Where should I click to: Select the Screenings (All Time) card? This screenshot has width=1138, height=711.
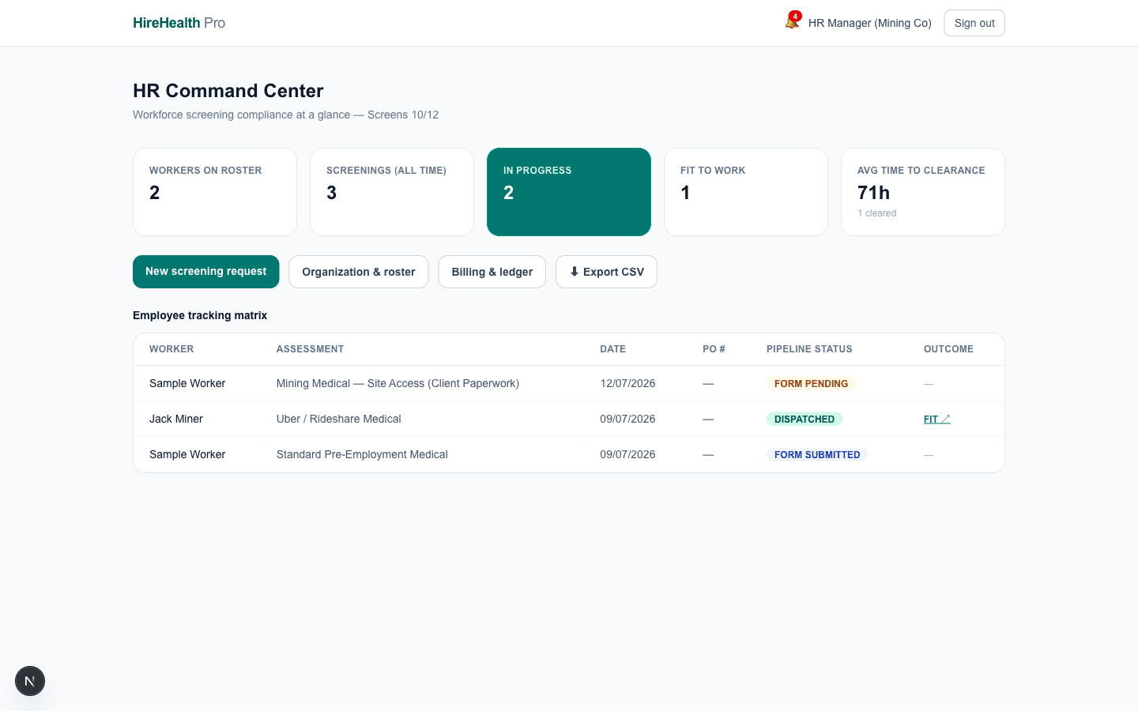tap(392, 192)
